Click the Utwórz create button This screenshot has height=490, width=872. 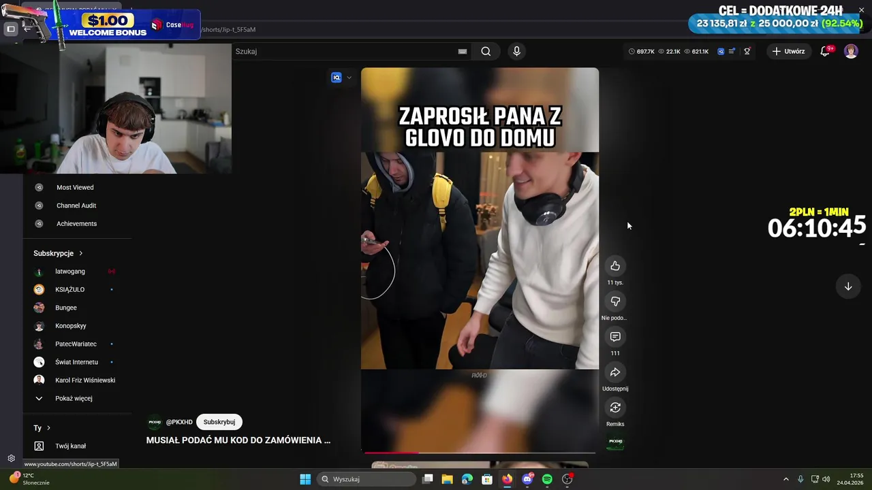click(788, 51)
